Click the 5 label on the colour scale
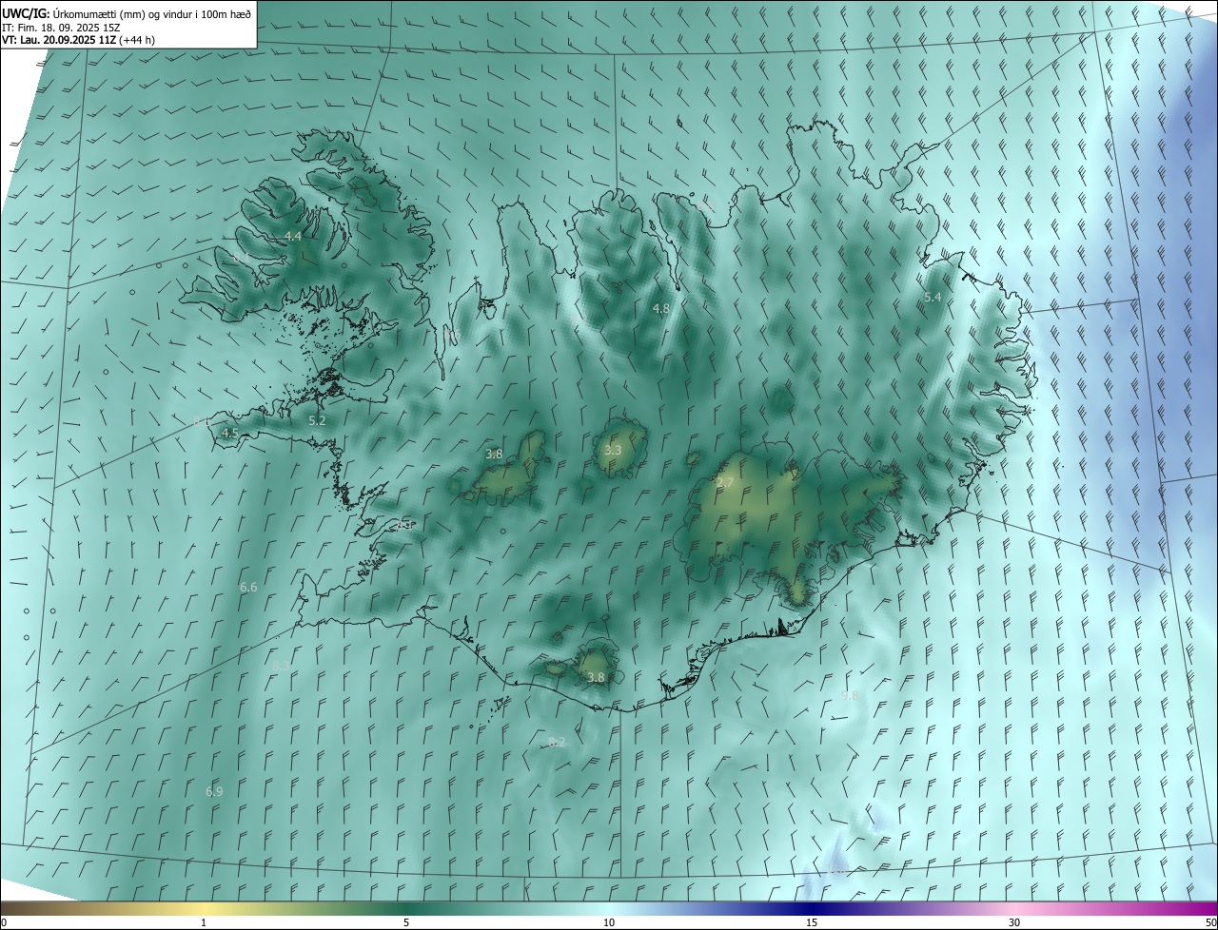The width and height of the screenshot is (1218, 930). pyautogui.click(x=406, y=922)
